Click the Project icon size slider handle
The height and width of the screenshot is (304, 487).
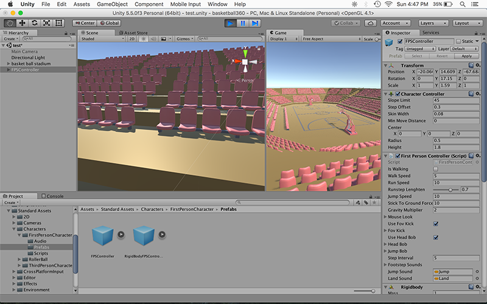(x=373, y=291)
